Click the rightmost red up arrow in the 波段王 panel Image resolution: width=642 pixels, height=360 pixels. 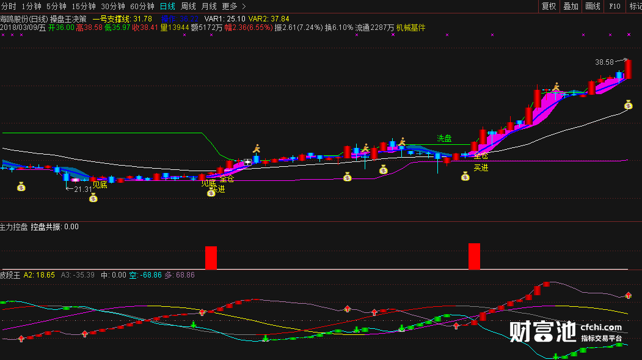(x=629, y=295)
